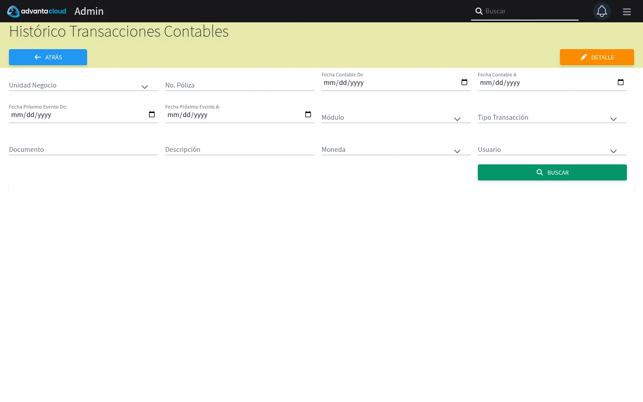The width and height of the screenshot is (643, 402).
Task: Open the notifications bell
Action: (602, 11)
